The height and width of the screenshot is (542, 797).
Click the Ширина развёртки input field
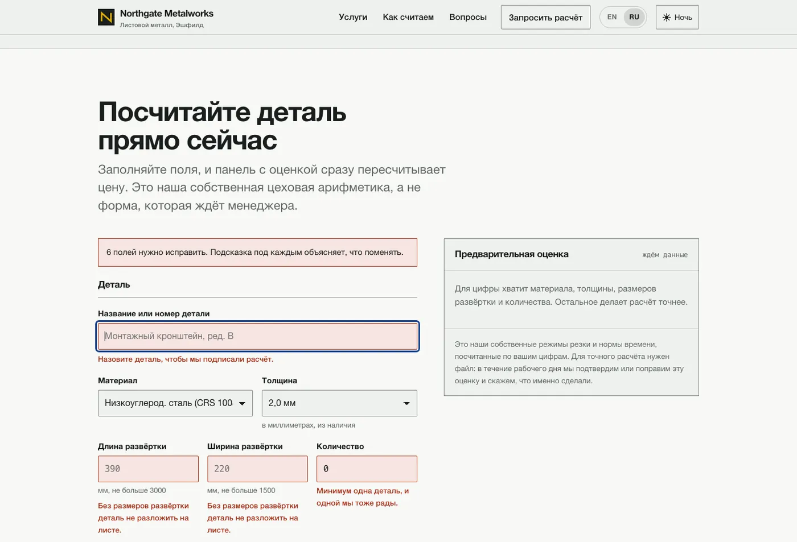coord(257,469)
